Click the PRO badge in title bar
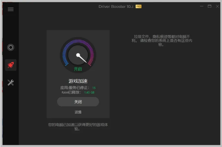 tap(138, 6)
